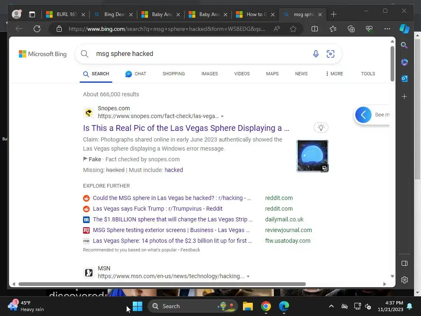
Task: Open the tab actions menu icon
Action: pyautogui.click(x=32, y=14)
